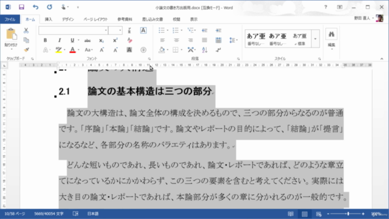
Task: Align text left
Action: point(162,40)
